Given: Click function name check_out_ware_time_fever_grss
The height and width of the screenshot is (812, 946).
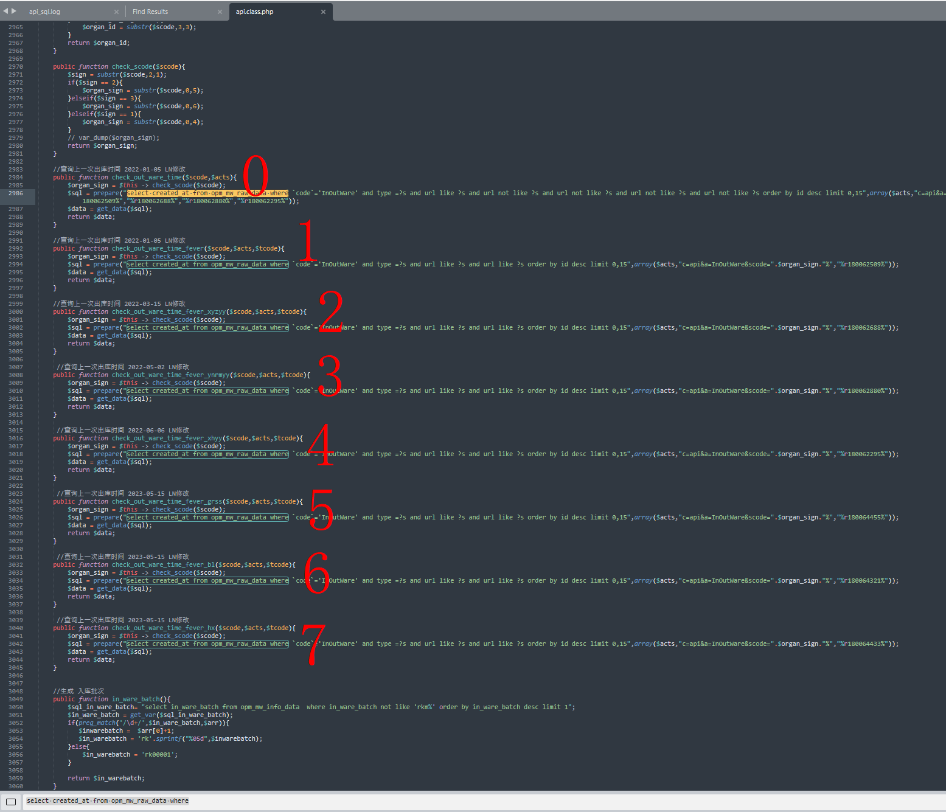Looking at the screenshot, I should click(x=167, y=502).
